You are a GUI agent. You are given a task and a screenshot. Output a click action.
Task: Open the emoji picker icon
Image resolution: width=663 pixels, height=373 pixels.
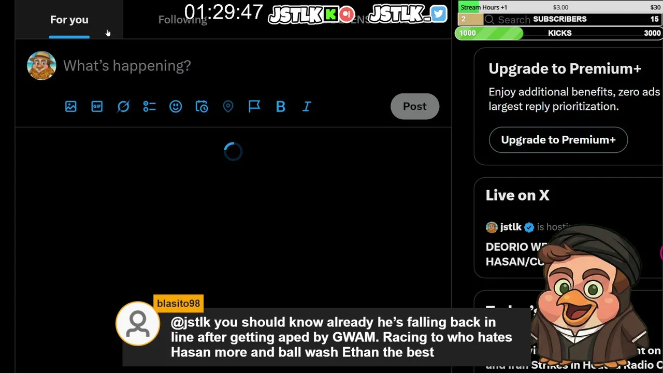pyautogui.click(x=176, y=106)
